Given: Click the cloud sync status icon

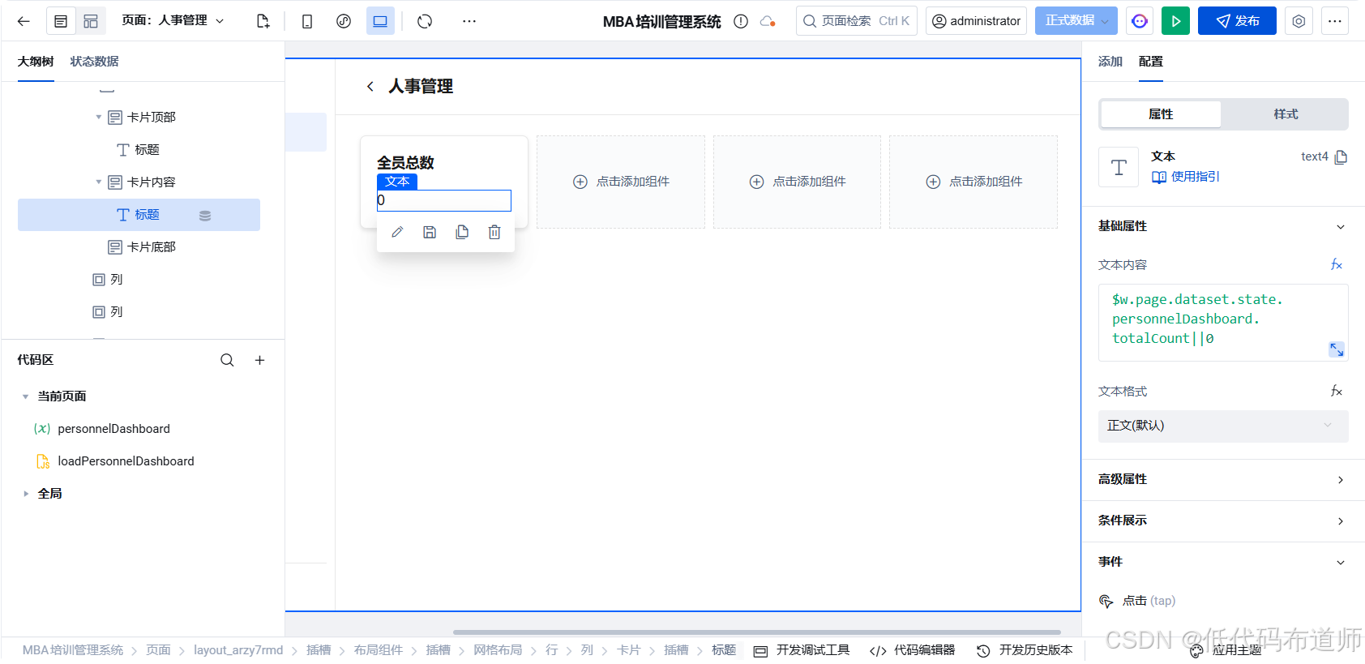Looking at the screenshot, I should [x=768, y=21].
